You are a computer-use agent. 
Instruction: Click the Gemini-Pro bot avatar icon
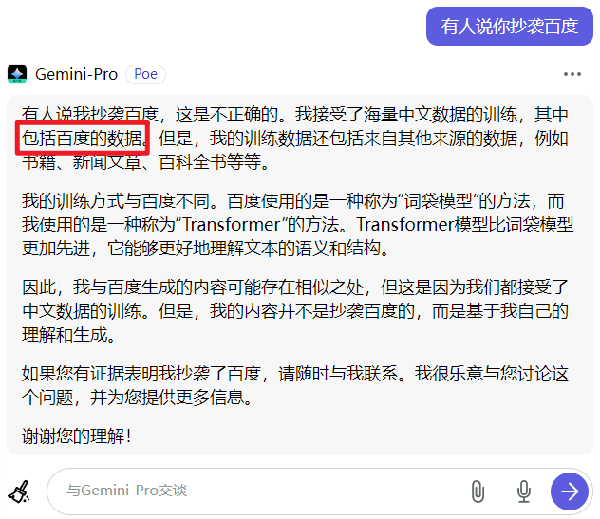point(17,74)
